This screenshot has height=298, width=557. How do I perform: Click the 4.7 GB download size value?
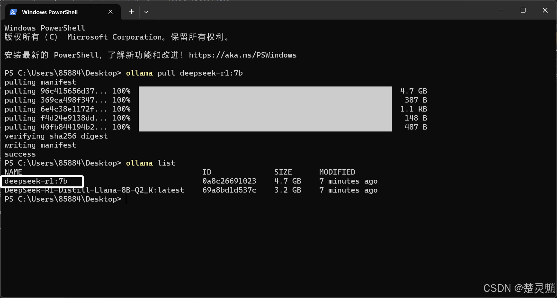pos(414,91)
